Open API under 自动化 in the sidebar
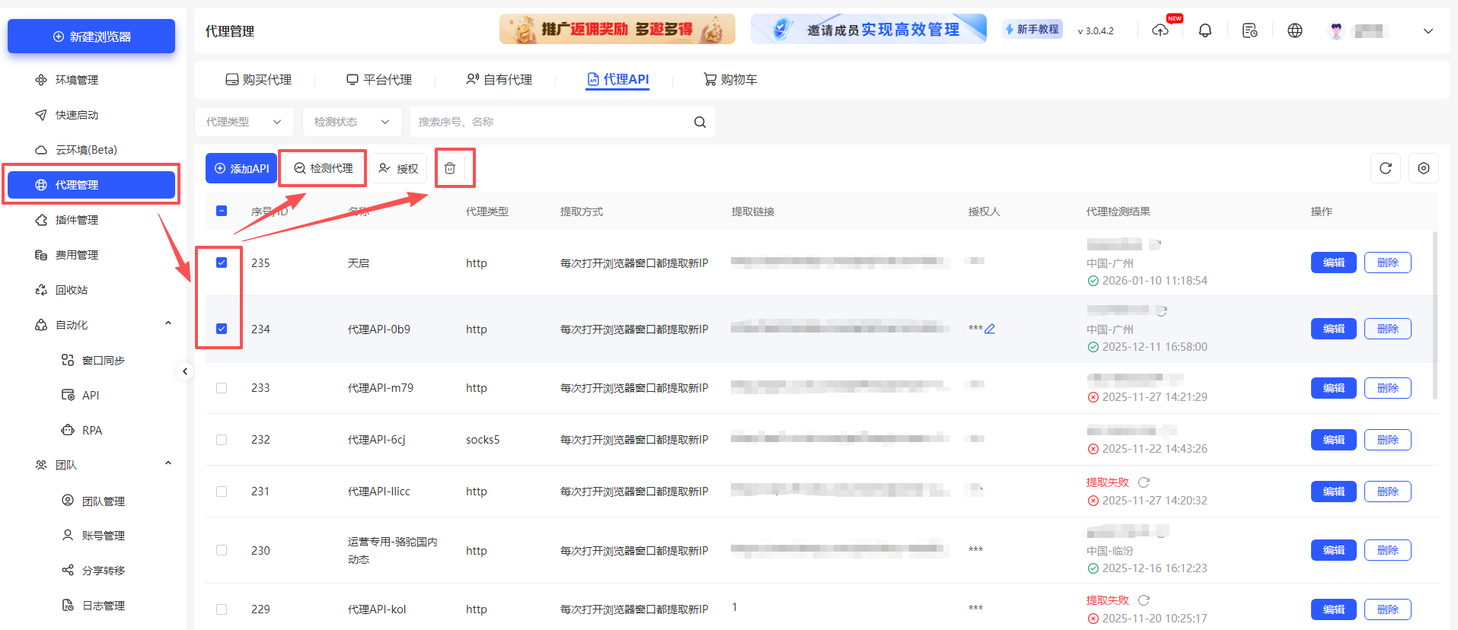This screenshot has height=630, width=1458. (x=91, y=395)
